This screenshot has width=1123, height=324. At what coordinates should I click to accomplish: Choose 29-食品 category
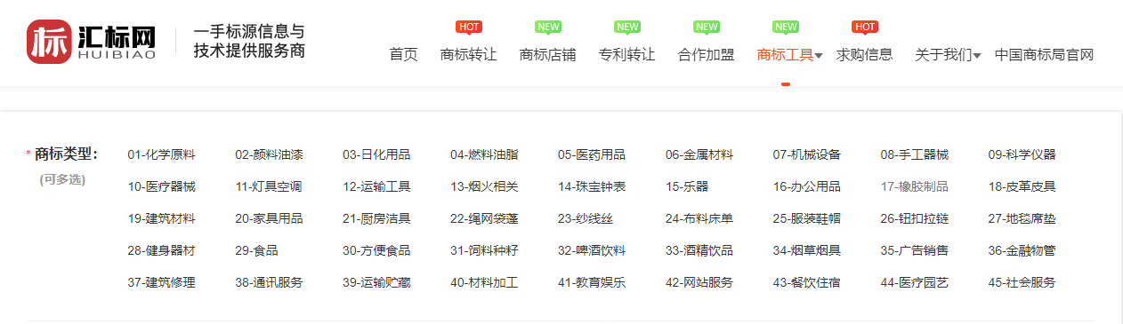click(256, 250)
